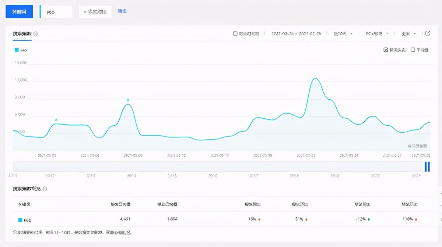Click 2020 on the year timeline
The image size is (442, 247).
(375, 176)
